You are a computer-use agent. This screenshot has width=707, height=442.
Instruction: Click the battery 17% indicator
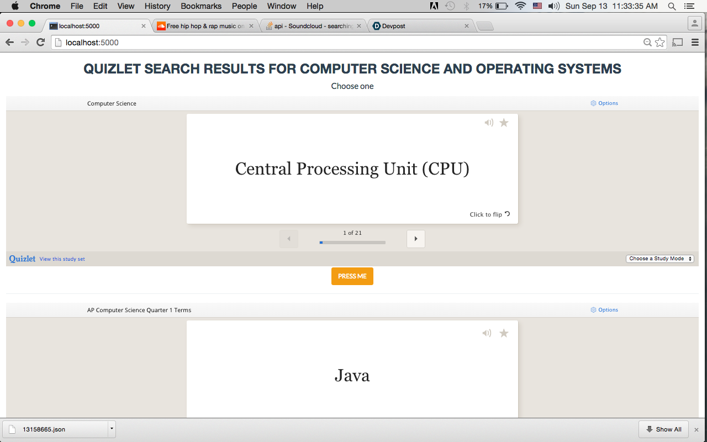point(493,6)
